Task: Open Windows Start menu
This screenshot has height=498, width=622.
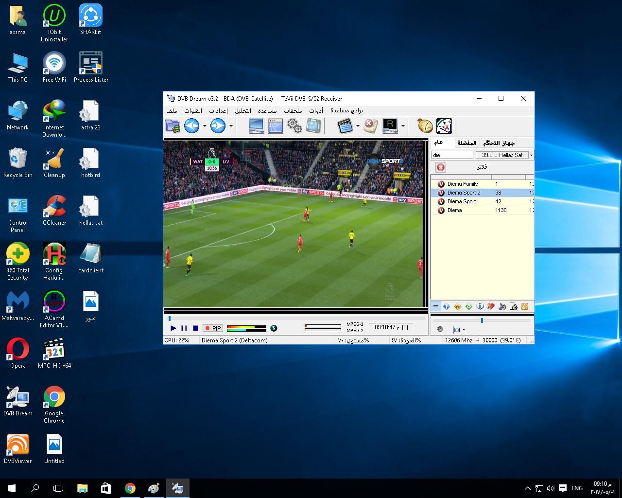Action: [12, 488]
